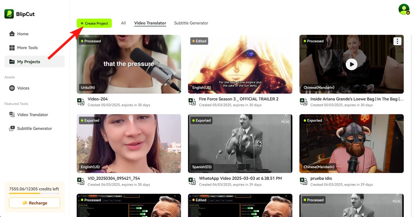The image size is (412, 217).
Task: Click translator icon beside Fire Force Season 3
Action: [x=192, y=102]
